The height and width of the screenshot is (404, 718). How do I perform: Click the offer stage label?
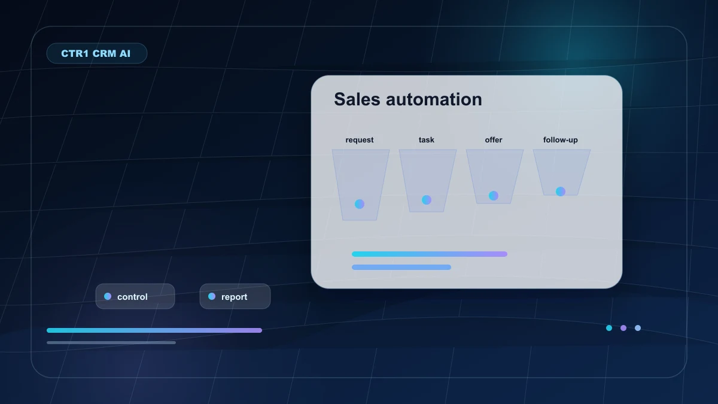click(494, 140)
